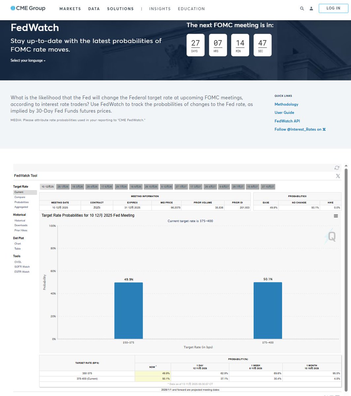Select the 15 9月27 meeting tab

coord(252,187)
